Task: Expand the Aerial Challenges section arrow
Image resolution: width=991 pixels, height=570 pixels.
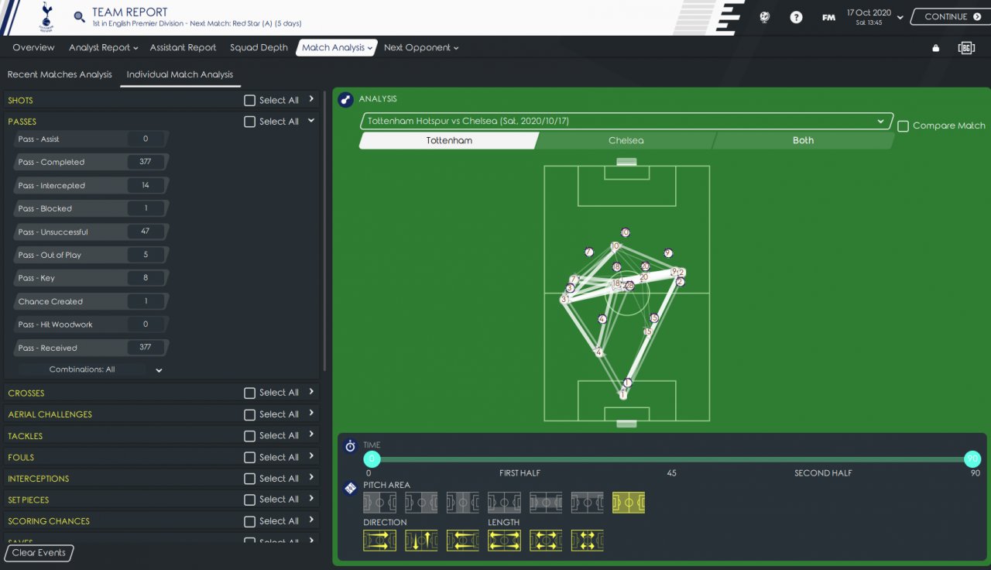Action: [x=311, y=414]
